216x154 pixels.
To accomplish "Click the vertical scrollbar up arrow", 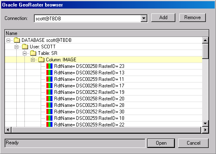I will point(205,40).
